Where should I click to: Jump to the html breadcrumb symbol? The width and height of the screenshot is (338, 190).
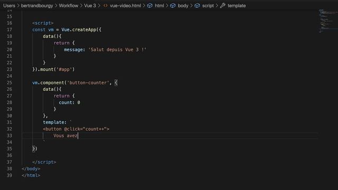pos(159,6)
